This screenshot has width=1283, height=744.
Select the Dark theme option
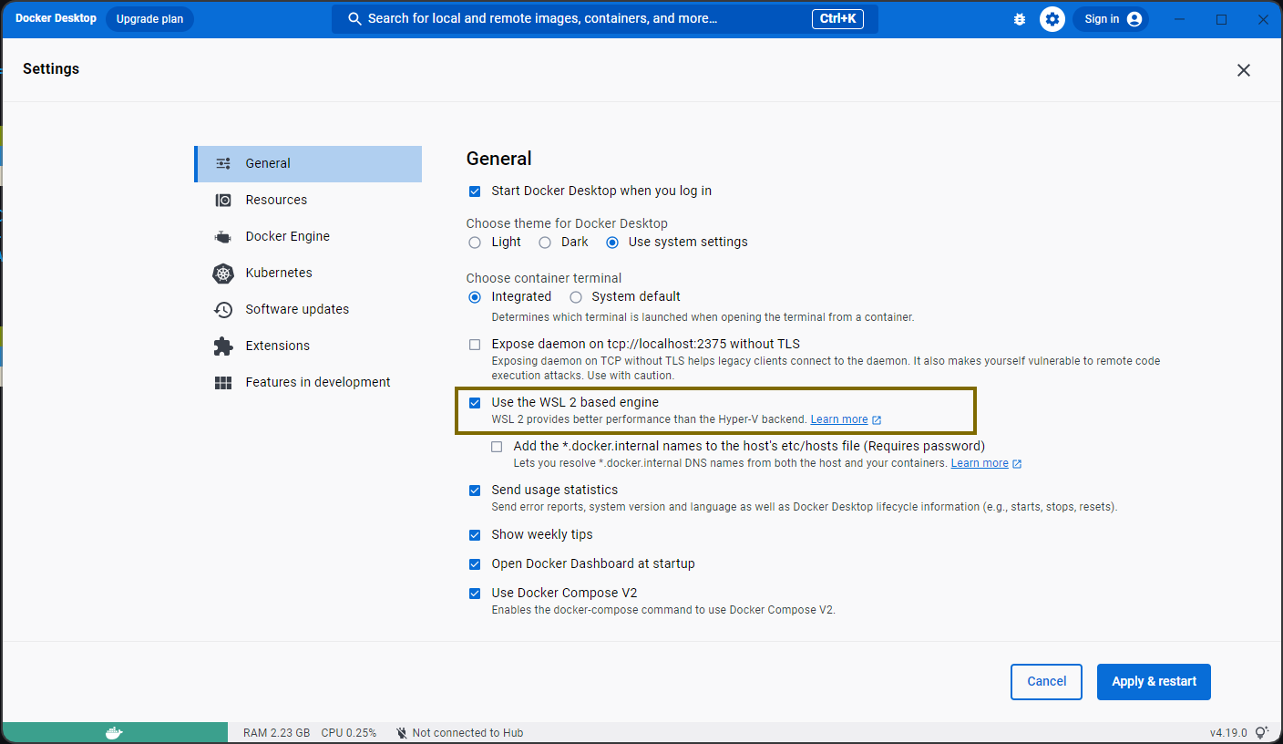click(545, 243)
